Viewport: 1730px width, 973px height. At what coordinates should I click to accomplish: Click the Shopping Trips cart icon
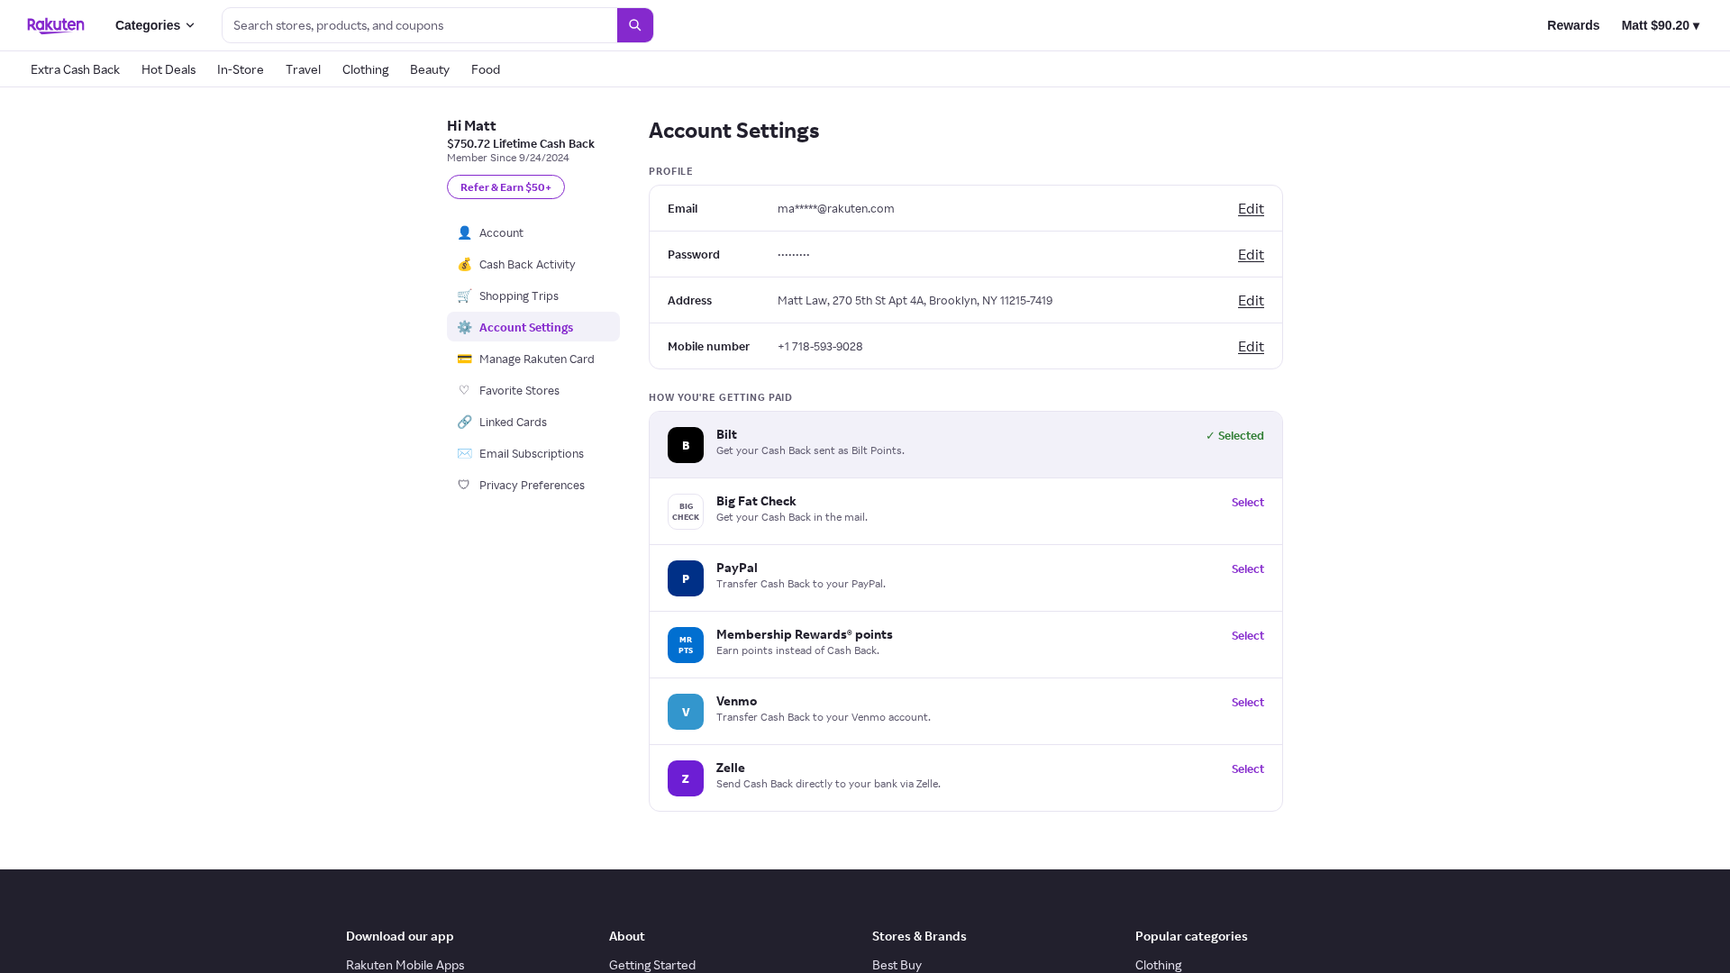point(464,296)
